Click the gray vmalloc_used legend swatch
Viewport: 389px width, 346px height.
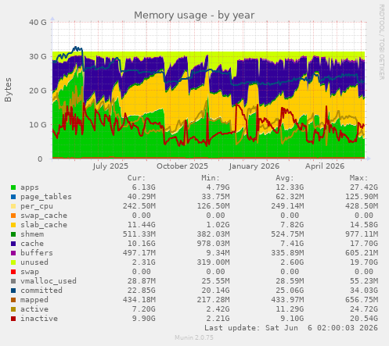13,281
